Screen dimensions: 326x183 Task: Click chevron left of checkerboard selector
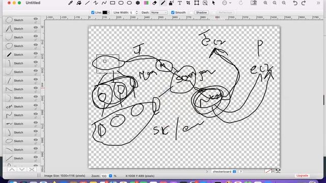[x=207, y=172]
